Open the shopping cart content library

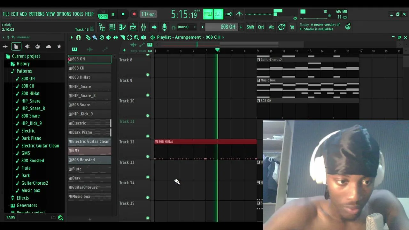coord(292,27)
